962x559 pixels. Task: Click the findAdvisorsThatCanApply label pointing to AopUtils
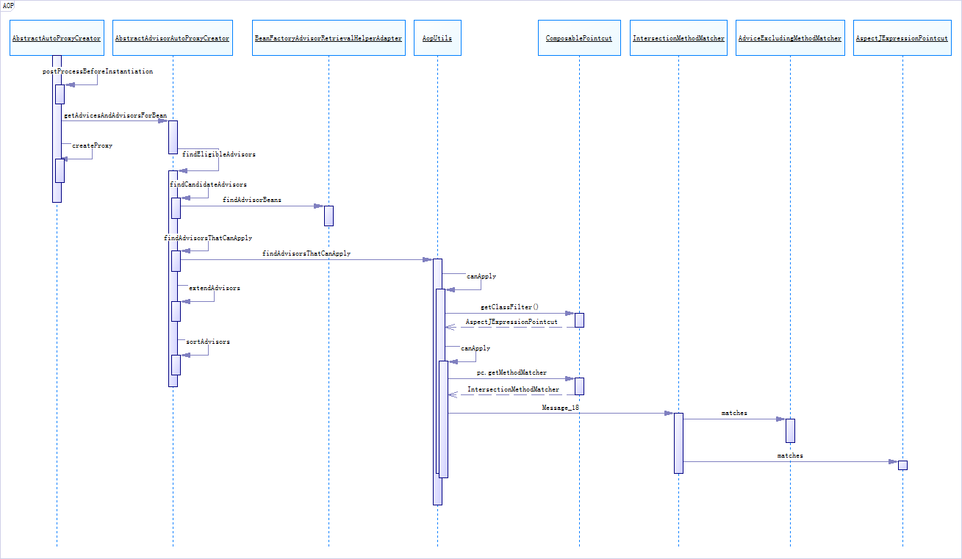click(x=306, y=253)
